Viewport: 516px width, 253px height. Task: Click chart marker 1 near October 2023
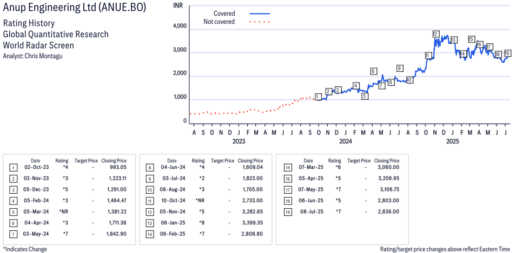317,97
